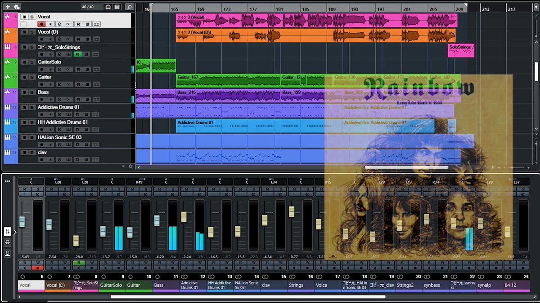Click stereo icon on Addictive Drums 01 mixer channel

[185, 277]
